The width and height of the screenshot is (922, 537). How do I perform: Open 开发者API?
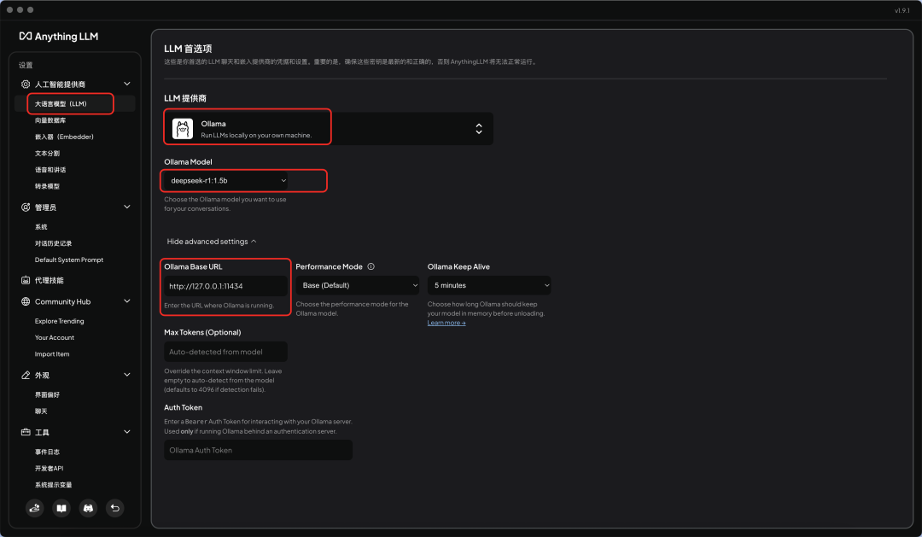(x=49, y=468)
